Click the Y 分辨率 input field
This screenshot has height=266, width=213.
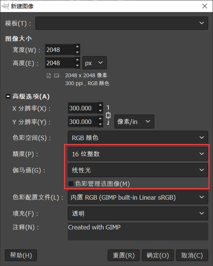click(x=83, y=122)
